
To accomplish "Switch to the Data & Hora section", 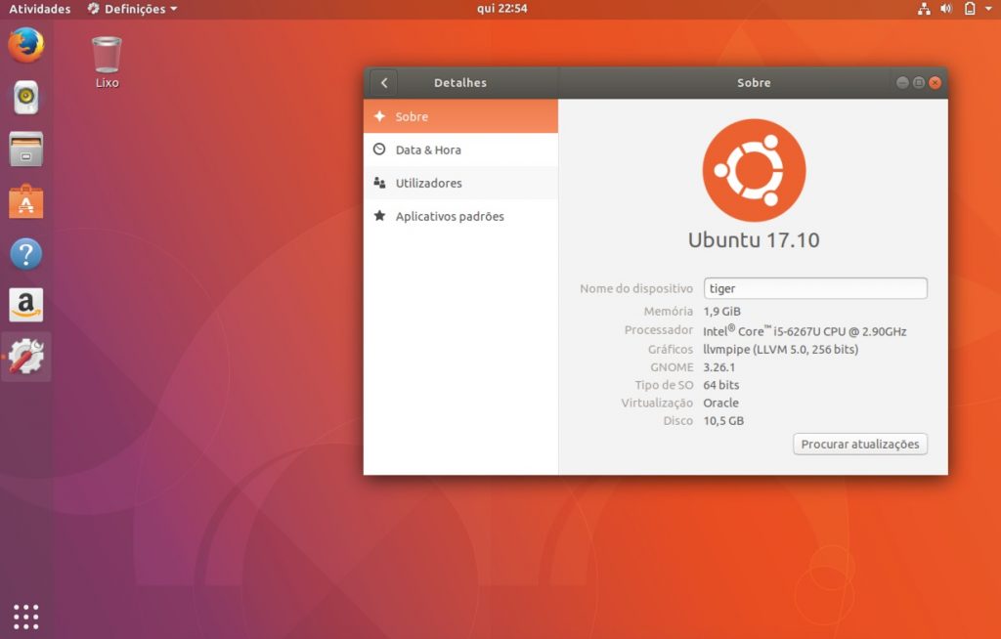I will click(428, 149).
